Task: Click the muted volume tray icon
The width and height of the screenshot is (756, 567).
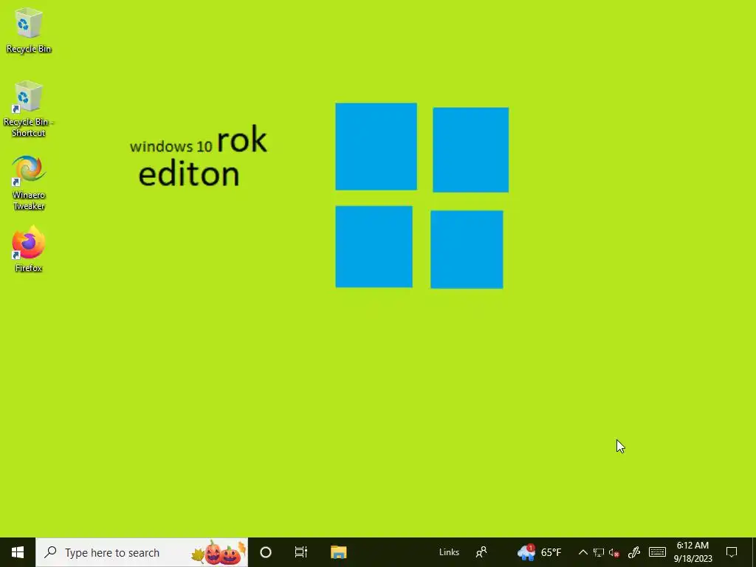Action: click(614, 552)
